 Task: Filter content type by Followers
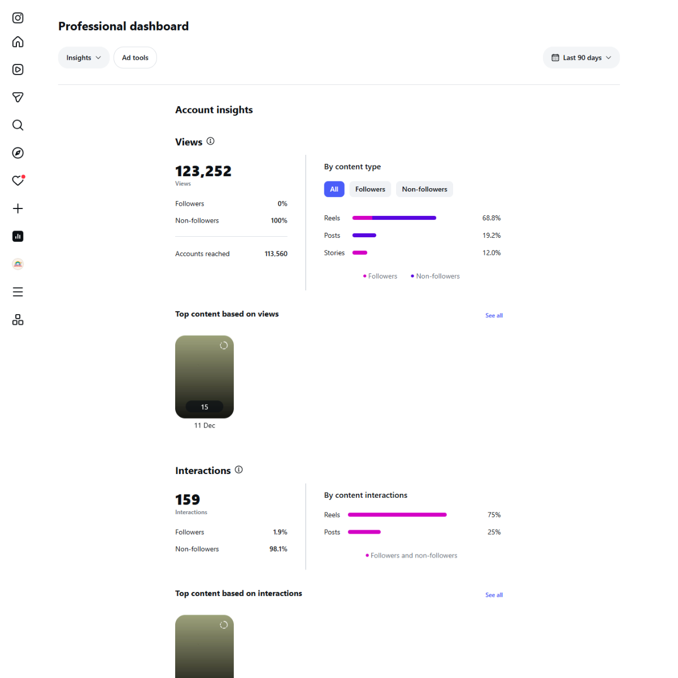click(370, 189)
